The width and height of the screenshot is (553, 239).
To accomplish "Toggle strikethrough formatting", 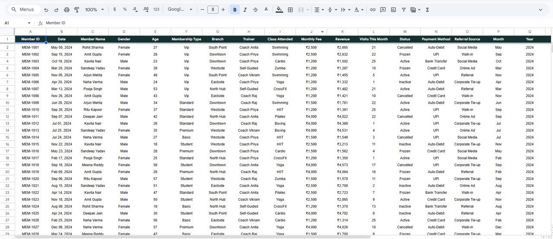I will point(255,9).
